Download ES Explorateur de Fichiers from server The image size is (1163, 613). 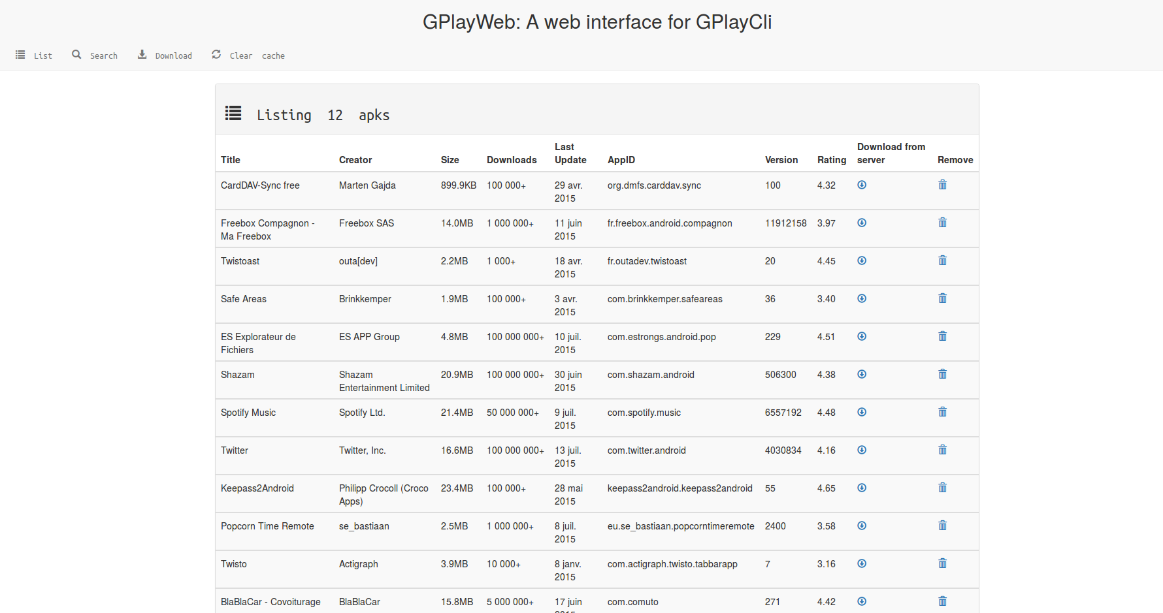click(862, 336)
